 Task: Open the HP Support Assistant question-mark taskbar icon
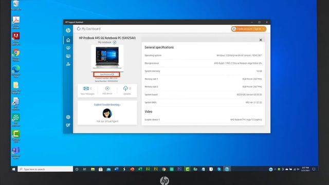click(227, 169)
